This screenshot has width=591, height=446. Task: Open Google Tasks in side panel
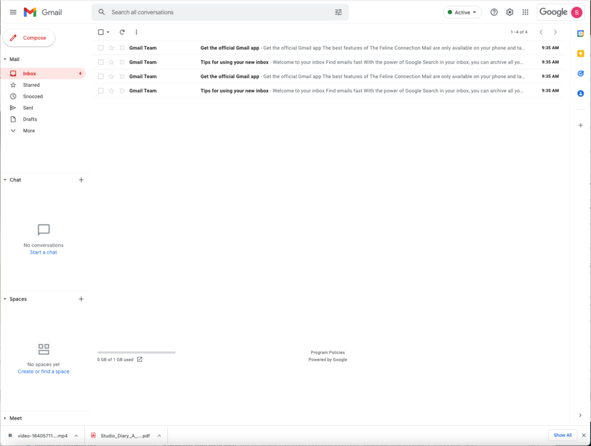(581, 73)
